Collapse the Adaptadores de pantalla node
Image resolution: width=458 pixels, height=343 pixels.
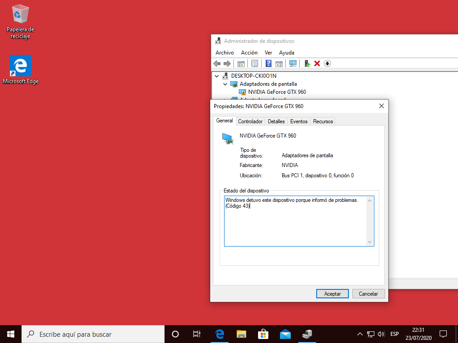pyautogui.click(x=225, y=84)
